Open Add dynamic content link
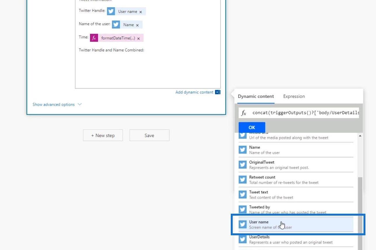 click(x=194, y=92)
